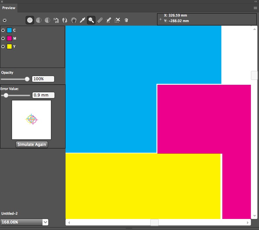
Task: Click the Error Value 0.9 mm field
Action: (43, 95)
